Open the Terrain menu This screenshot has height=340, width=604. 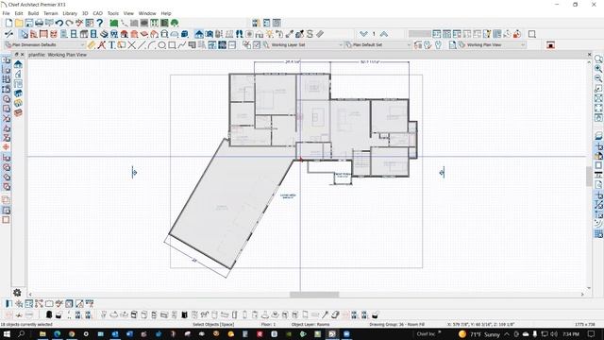point(50,13)
